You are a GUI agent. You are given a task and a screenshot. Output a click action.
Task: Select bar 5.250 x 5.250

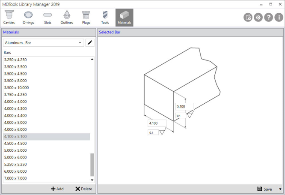(x=47, y=165)
